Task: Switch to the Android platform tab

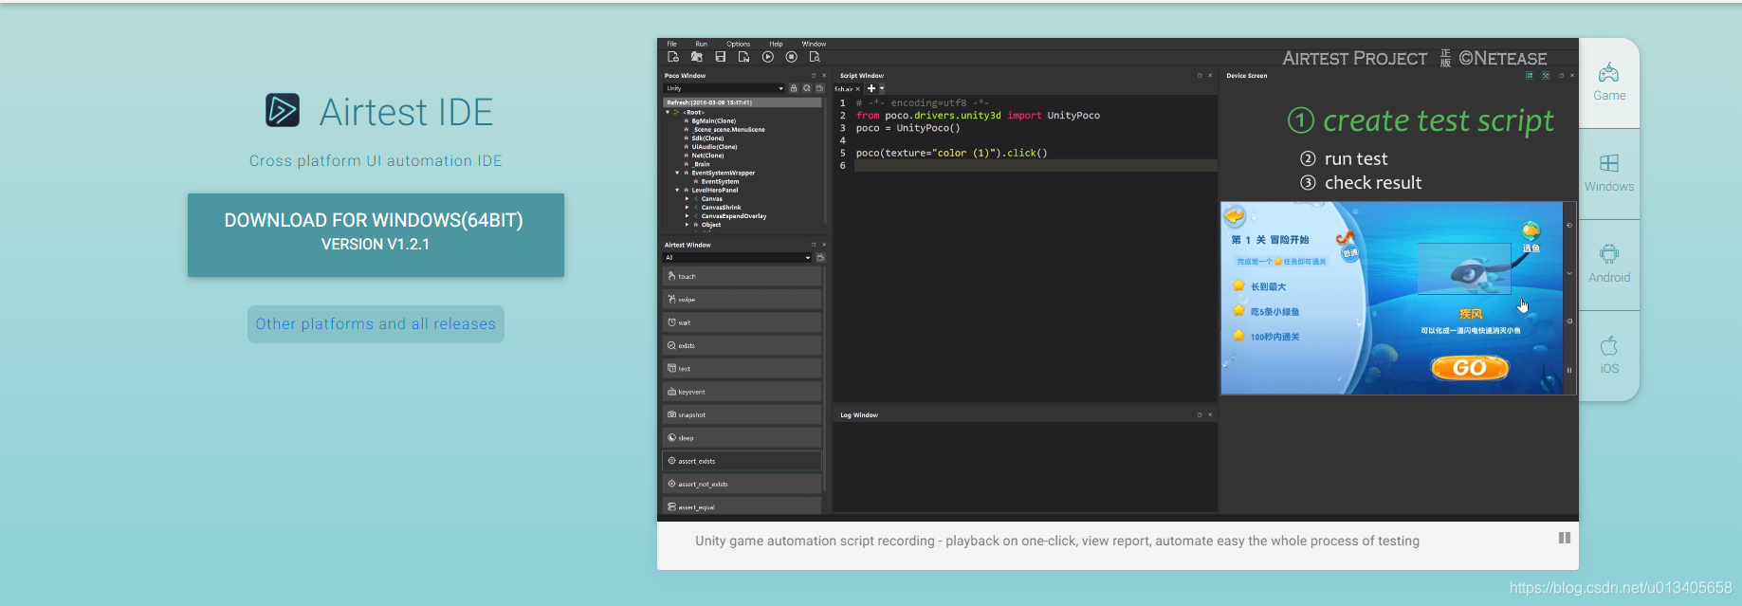Action: tap(1609, 265)
